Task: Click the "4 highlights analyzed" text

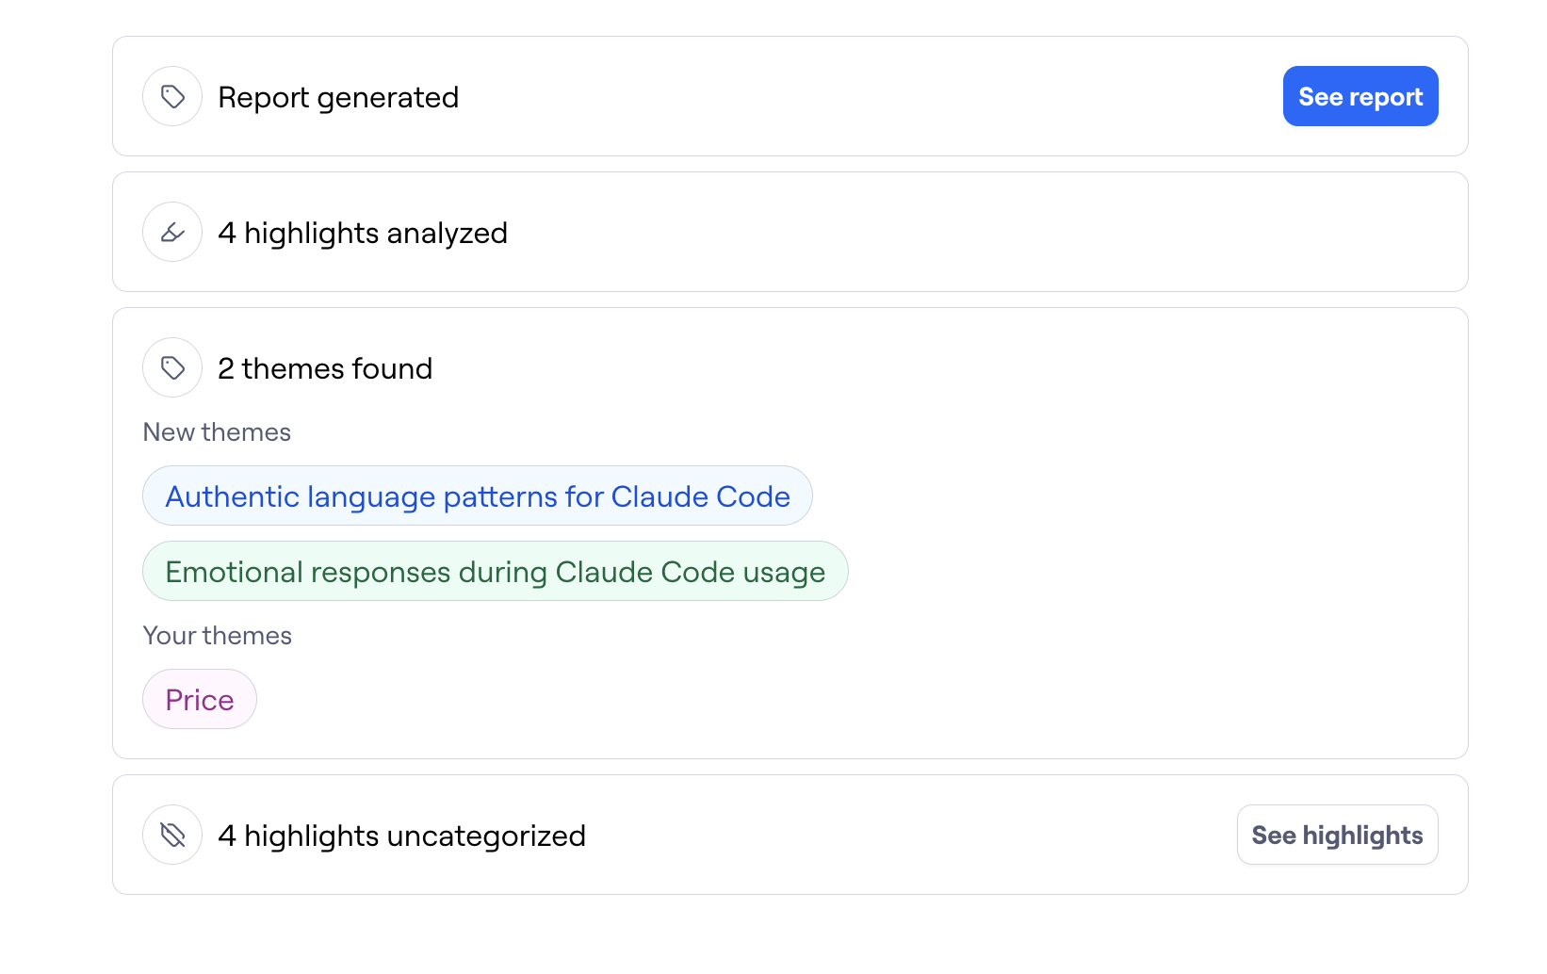Action: 363,233
